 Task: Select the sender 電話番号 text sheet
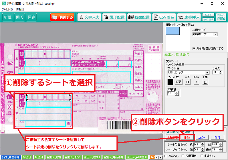point(49,104)
